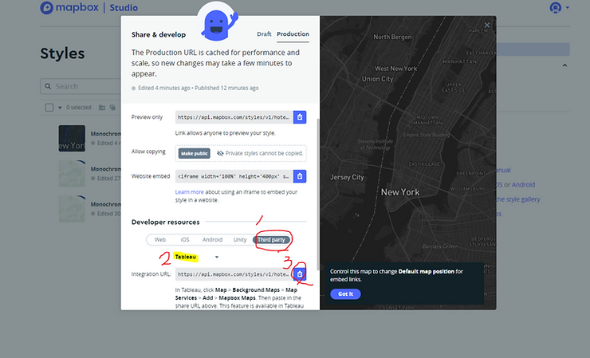Open the Monochrome style edited 27 thumbnail
The image size is (590, 358).
pyautogui.click(x=72, y=174)
